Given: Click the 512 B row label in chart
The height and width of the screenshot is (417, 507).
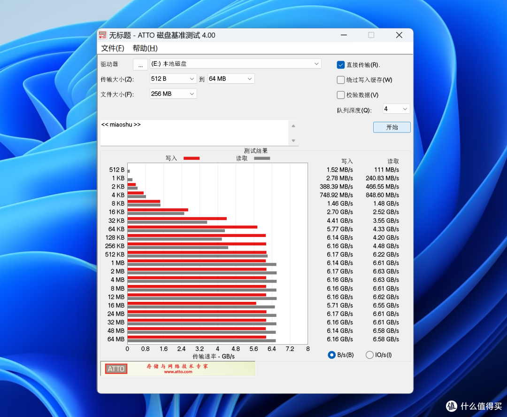Looking at the screenshot, I should click(x=117, y=170).
